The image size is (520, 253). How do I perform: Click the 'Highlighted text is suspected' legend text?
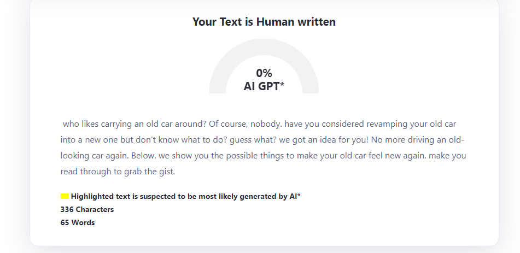click(x=186, y=196)
